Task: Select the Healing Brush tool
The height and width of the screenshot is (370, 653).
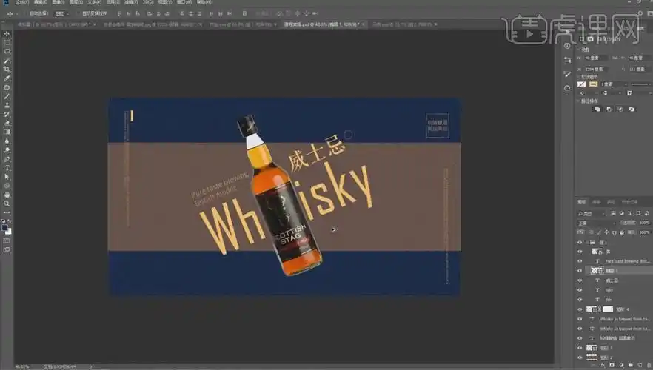Action: (x=7, y=87)
